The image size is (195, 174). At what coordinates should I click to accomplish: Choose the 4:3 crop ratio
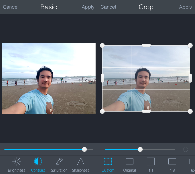[172, 161]
